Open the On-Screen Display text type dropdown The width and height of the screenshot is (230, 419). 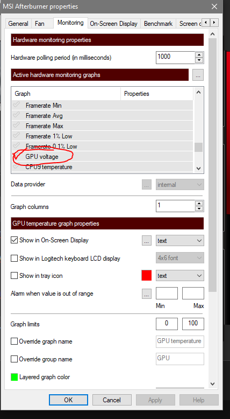click(180, 241)
